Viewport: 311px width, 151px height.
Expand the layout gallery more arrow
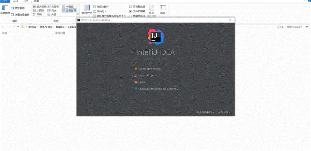coord(78,14)
